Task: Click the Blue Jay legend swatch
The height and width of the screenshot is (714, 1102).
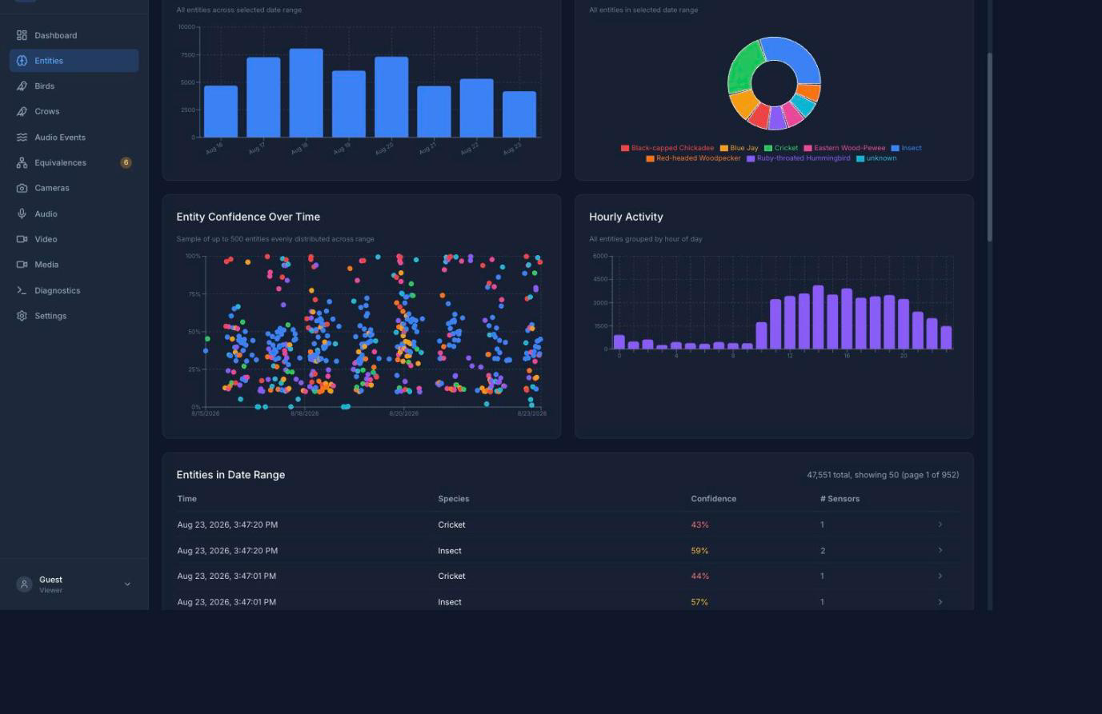Action: coord(724,148)
